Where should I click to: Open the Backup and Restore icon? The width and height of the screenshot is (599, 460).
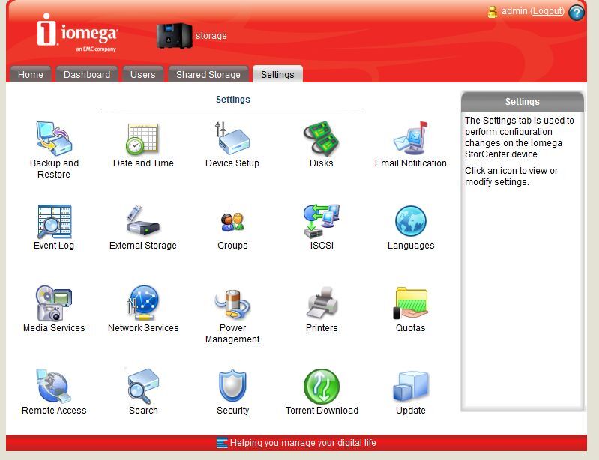coord(54,138)
